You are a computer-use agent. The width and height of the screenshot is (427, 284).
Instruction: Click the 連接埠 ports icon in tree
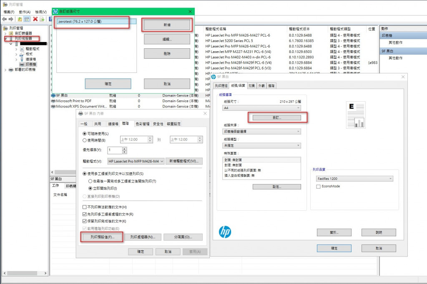[22, 59]
